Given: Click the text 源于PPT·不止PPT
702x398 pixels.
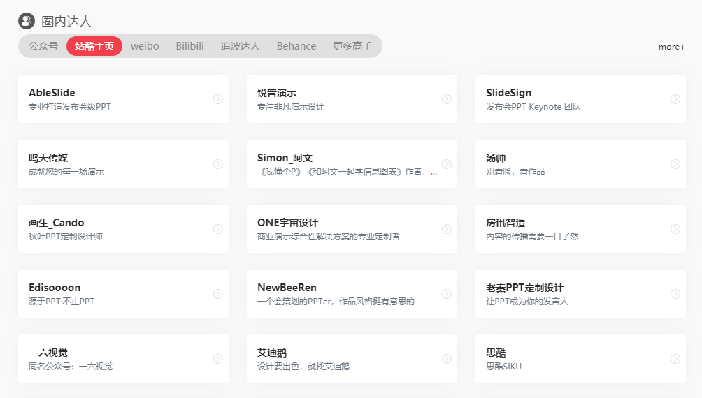Looking at the screenshot, I should point(62,301).
